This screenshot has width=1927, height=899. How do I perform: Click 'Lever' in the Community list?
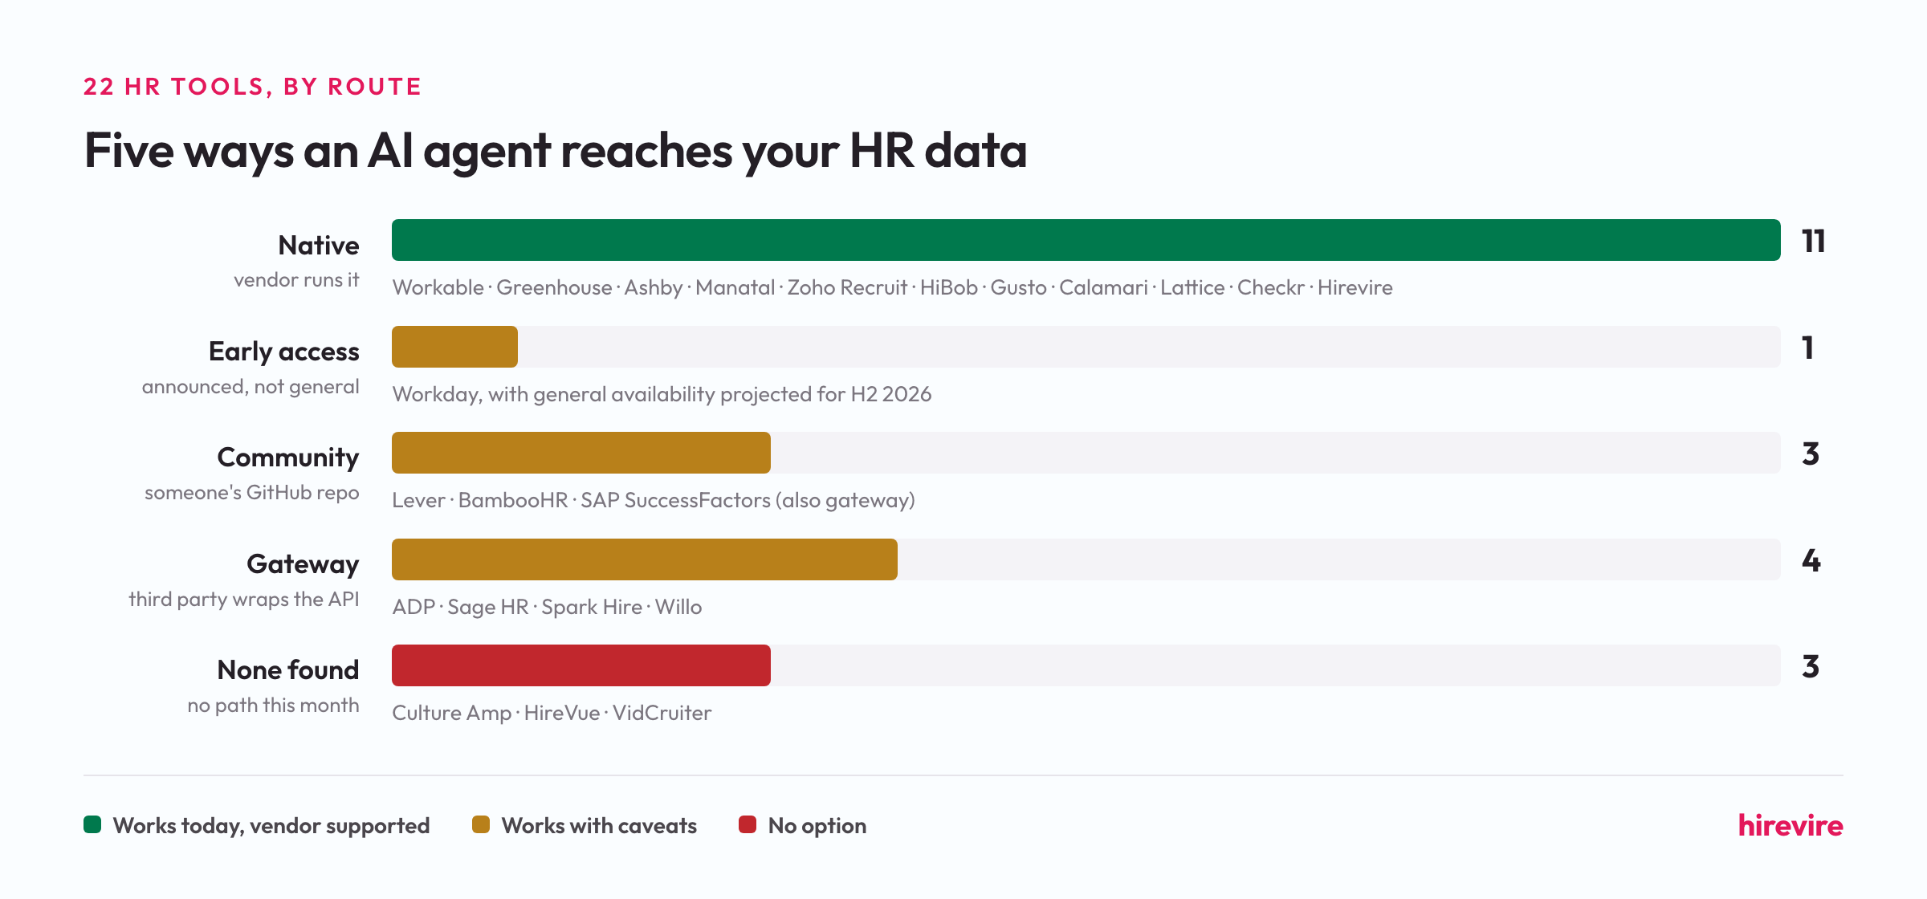point(418,500)
